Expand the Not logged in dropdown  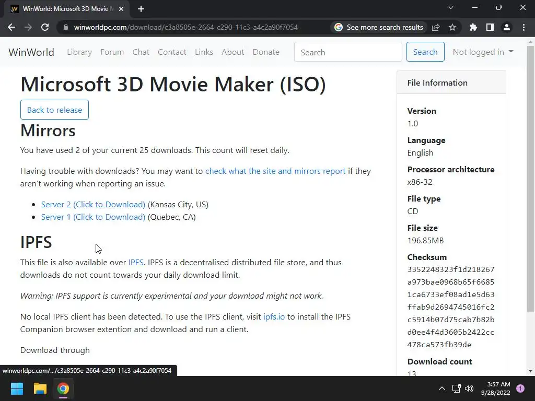click(483, 52)
